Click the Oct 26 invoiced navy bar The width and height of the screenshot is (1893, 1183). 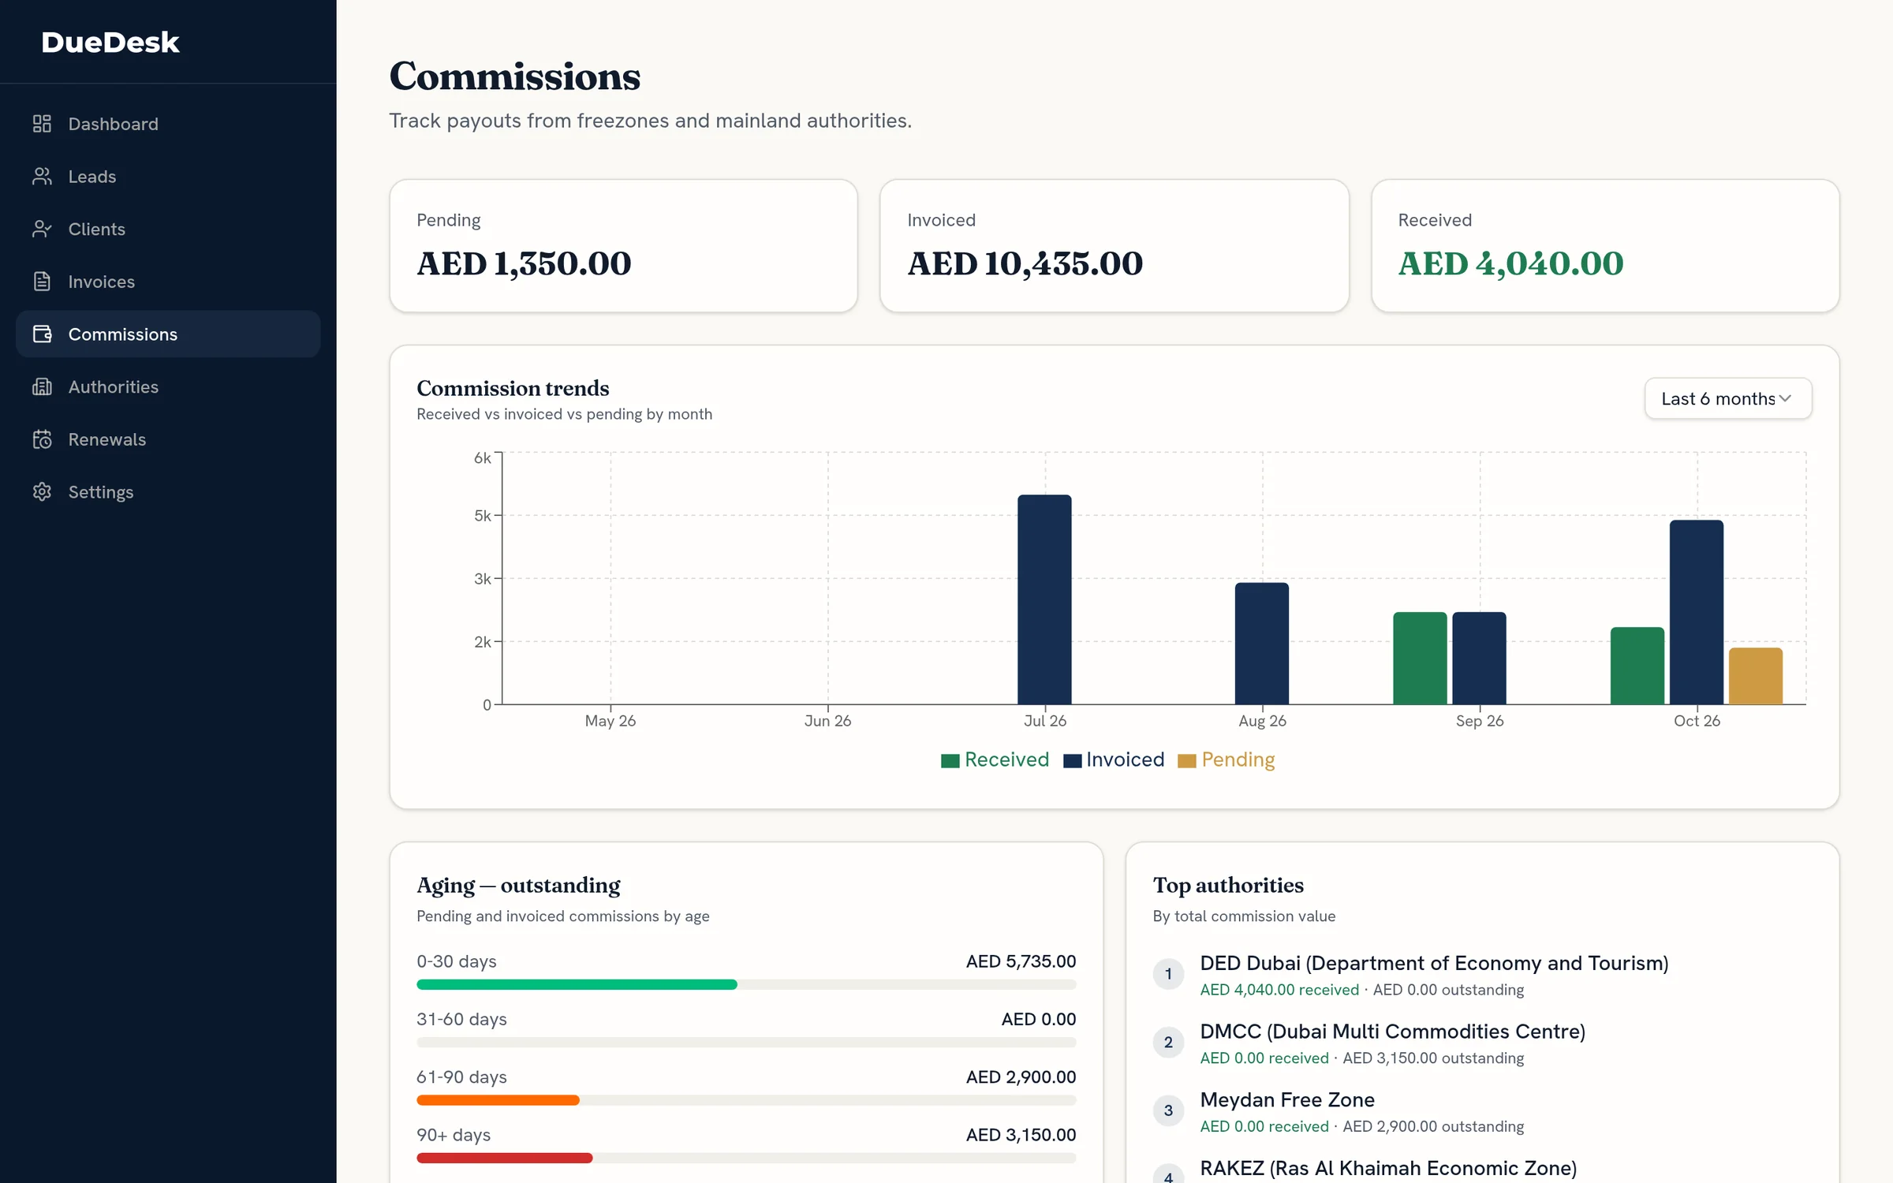coord(1697,612)
